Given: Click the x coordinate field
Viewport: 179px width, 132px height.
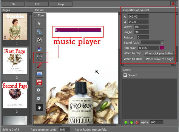Looking at the screenshot, I should (138, 16).
